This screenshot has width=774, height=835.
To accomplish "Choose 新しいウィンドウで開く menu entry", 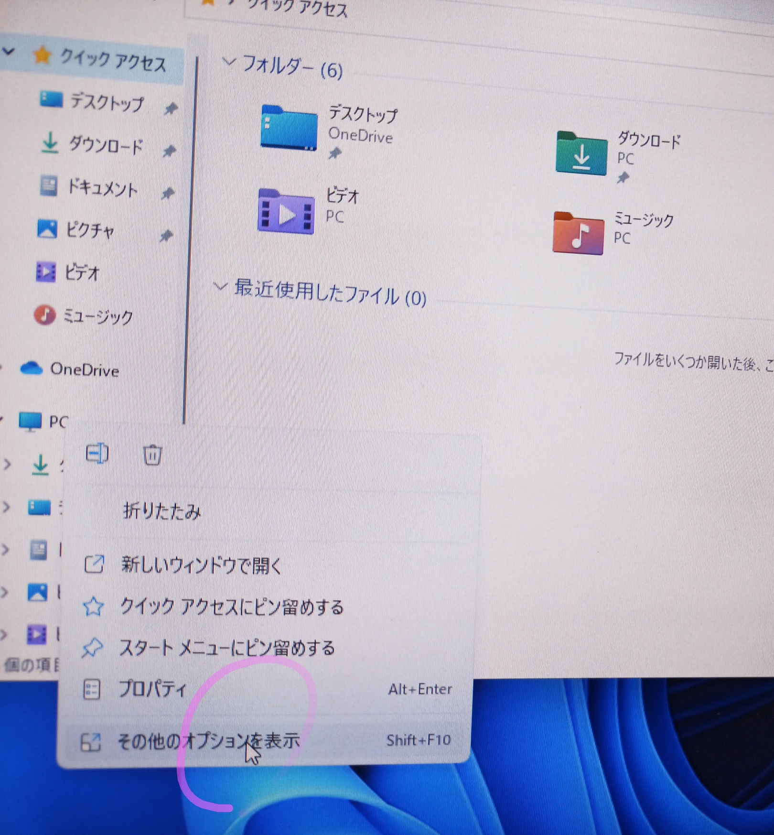I will (202, 565).
